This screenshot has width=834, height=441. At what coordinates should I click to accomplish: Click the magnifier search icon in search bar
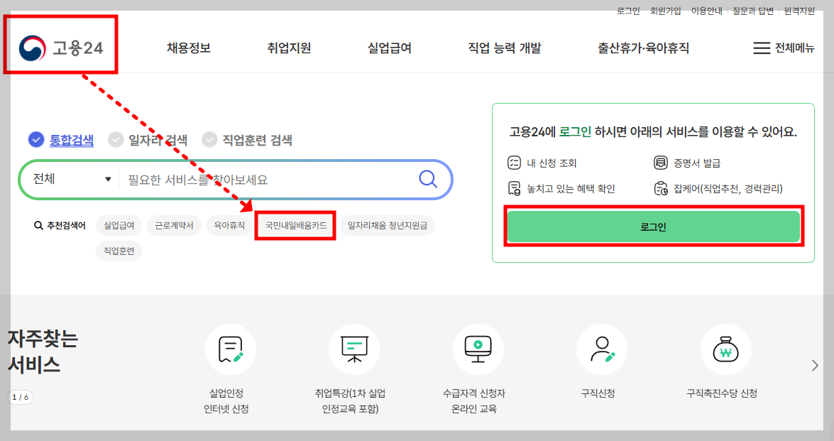pos(427,179)
